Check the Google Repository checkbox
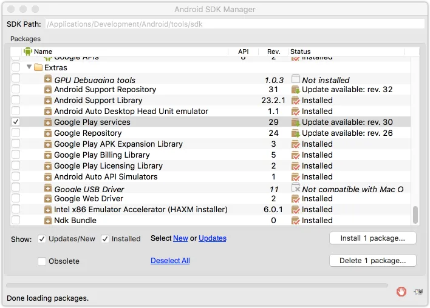 pos(16,133)
